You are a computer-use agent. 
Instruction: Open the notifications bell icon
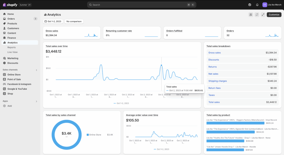[x=257, y=5]
